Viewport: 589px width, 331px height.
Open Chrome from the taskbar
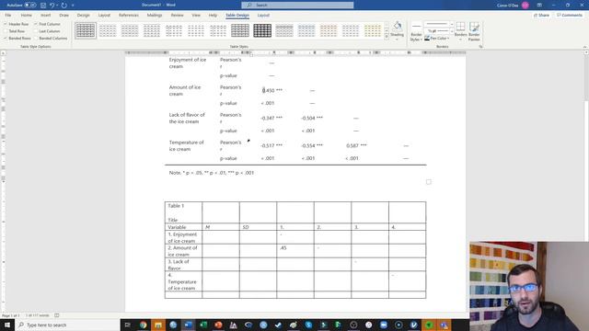click(x=144, y=325)
